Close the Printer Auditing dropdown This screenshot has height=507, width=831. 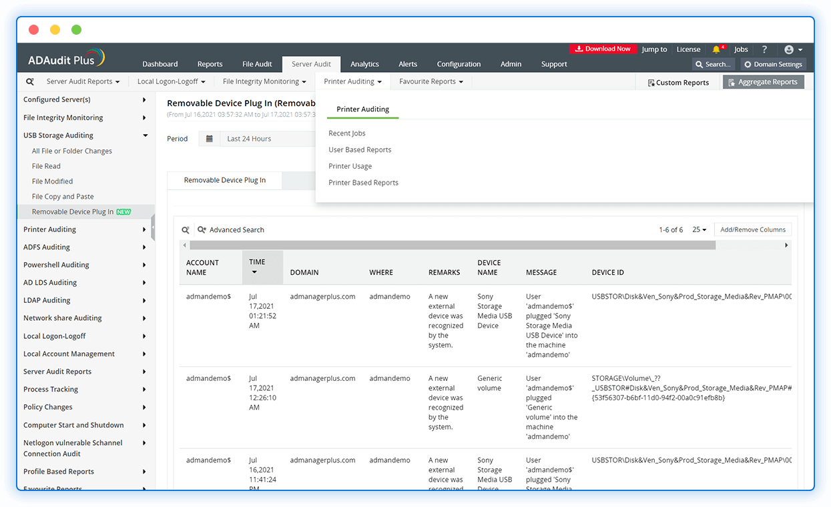353,81
